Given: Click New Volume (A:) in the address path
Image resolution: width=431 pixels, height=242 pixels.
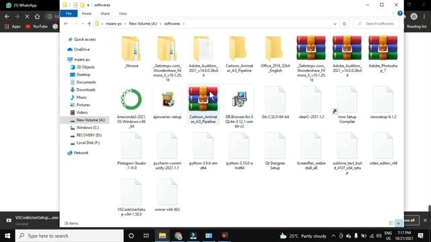Looking at the screenshot, I should click(x=143, y=24).
